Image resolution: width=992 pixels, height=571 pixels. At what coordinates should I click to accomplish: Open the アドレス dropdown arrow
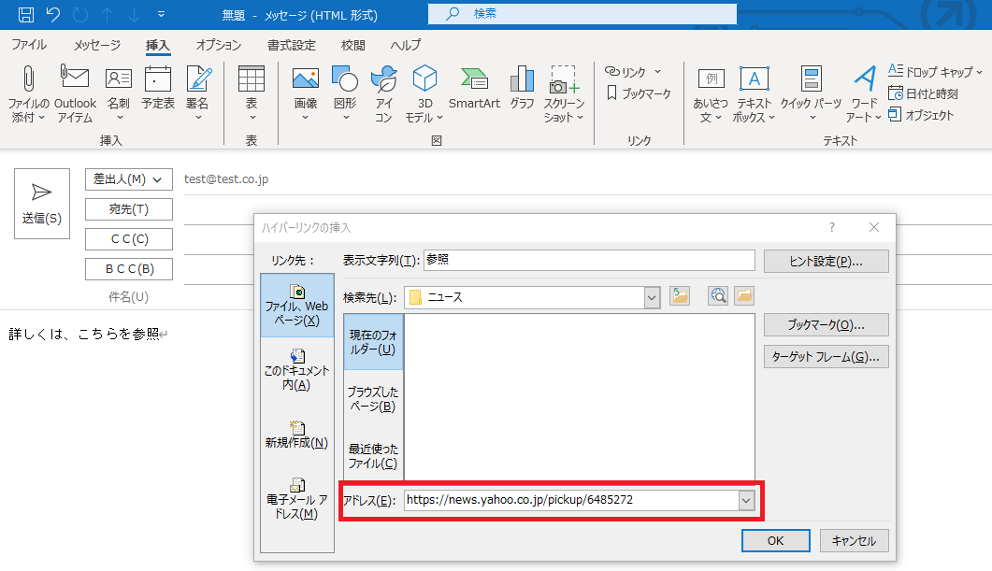point(745,500)
